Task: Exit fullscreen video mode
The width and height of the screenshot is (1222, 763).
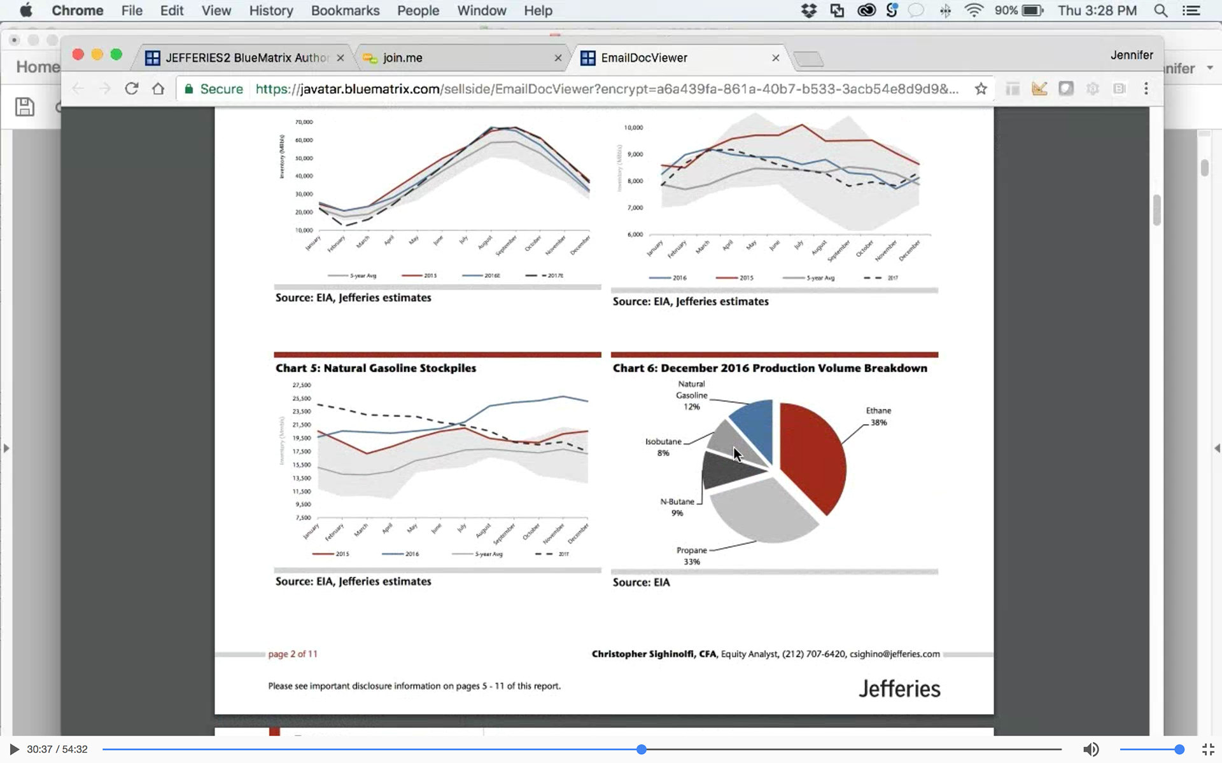Action: [1208, 749]
